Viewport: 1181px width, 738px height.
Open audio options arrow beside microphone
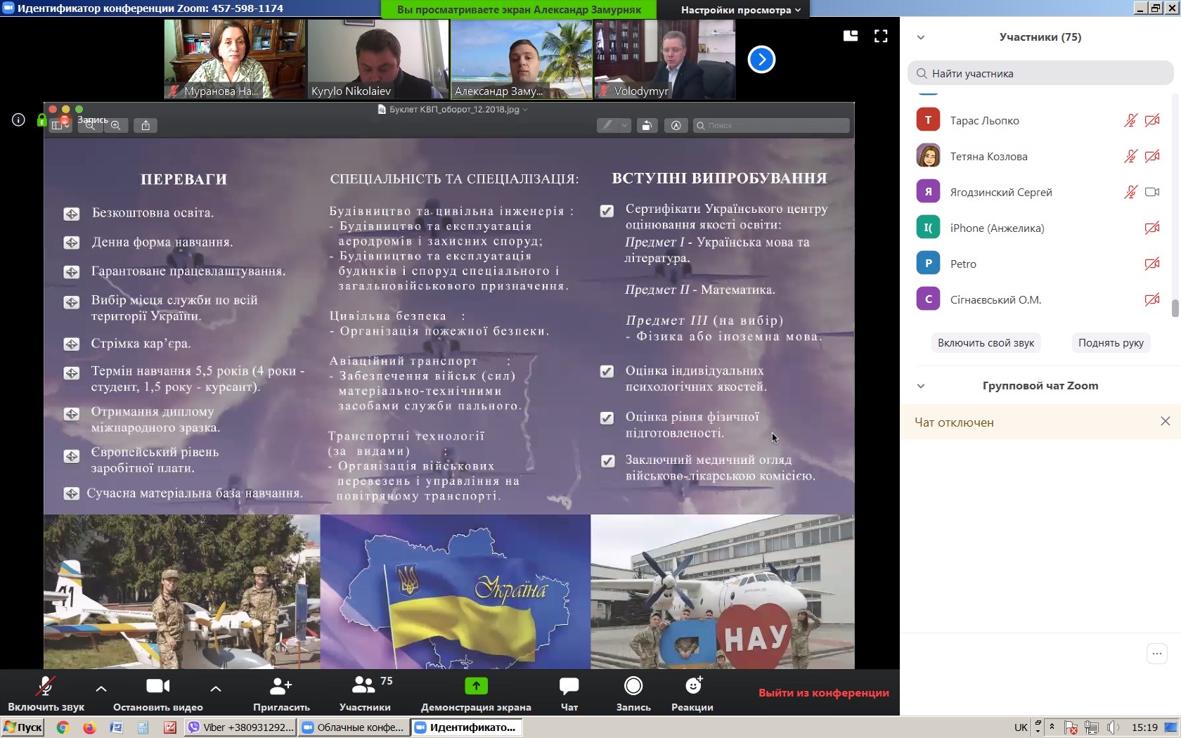point(101,689)
